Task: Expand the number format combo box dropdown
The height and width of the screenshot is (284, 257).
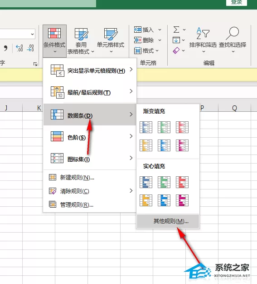Action: pyautogui.click(x=32, y=34)
